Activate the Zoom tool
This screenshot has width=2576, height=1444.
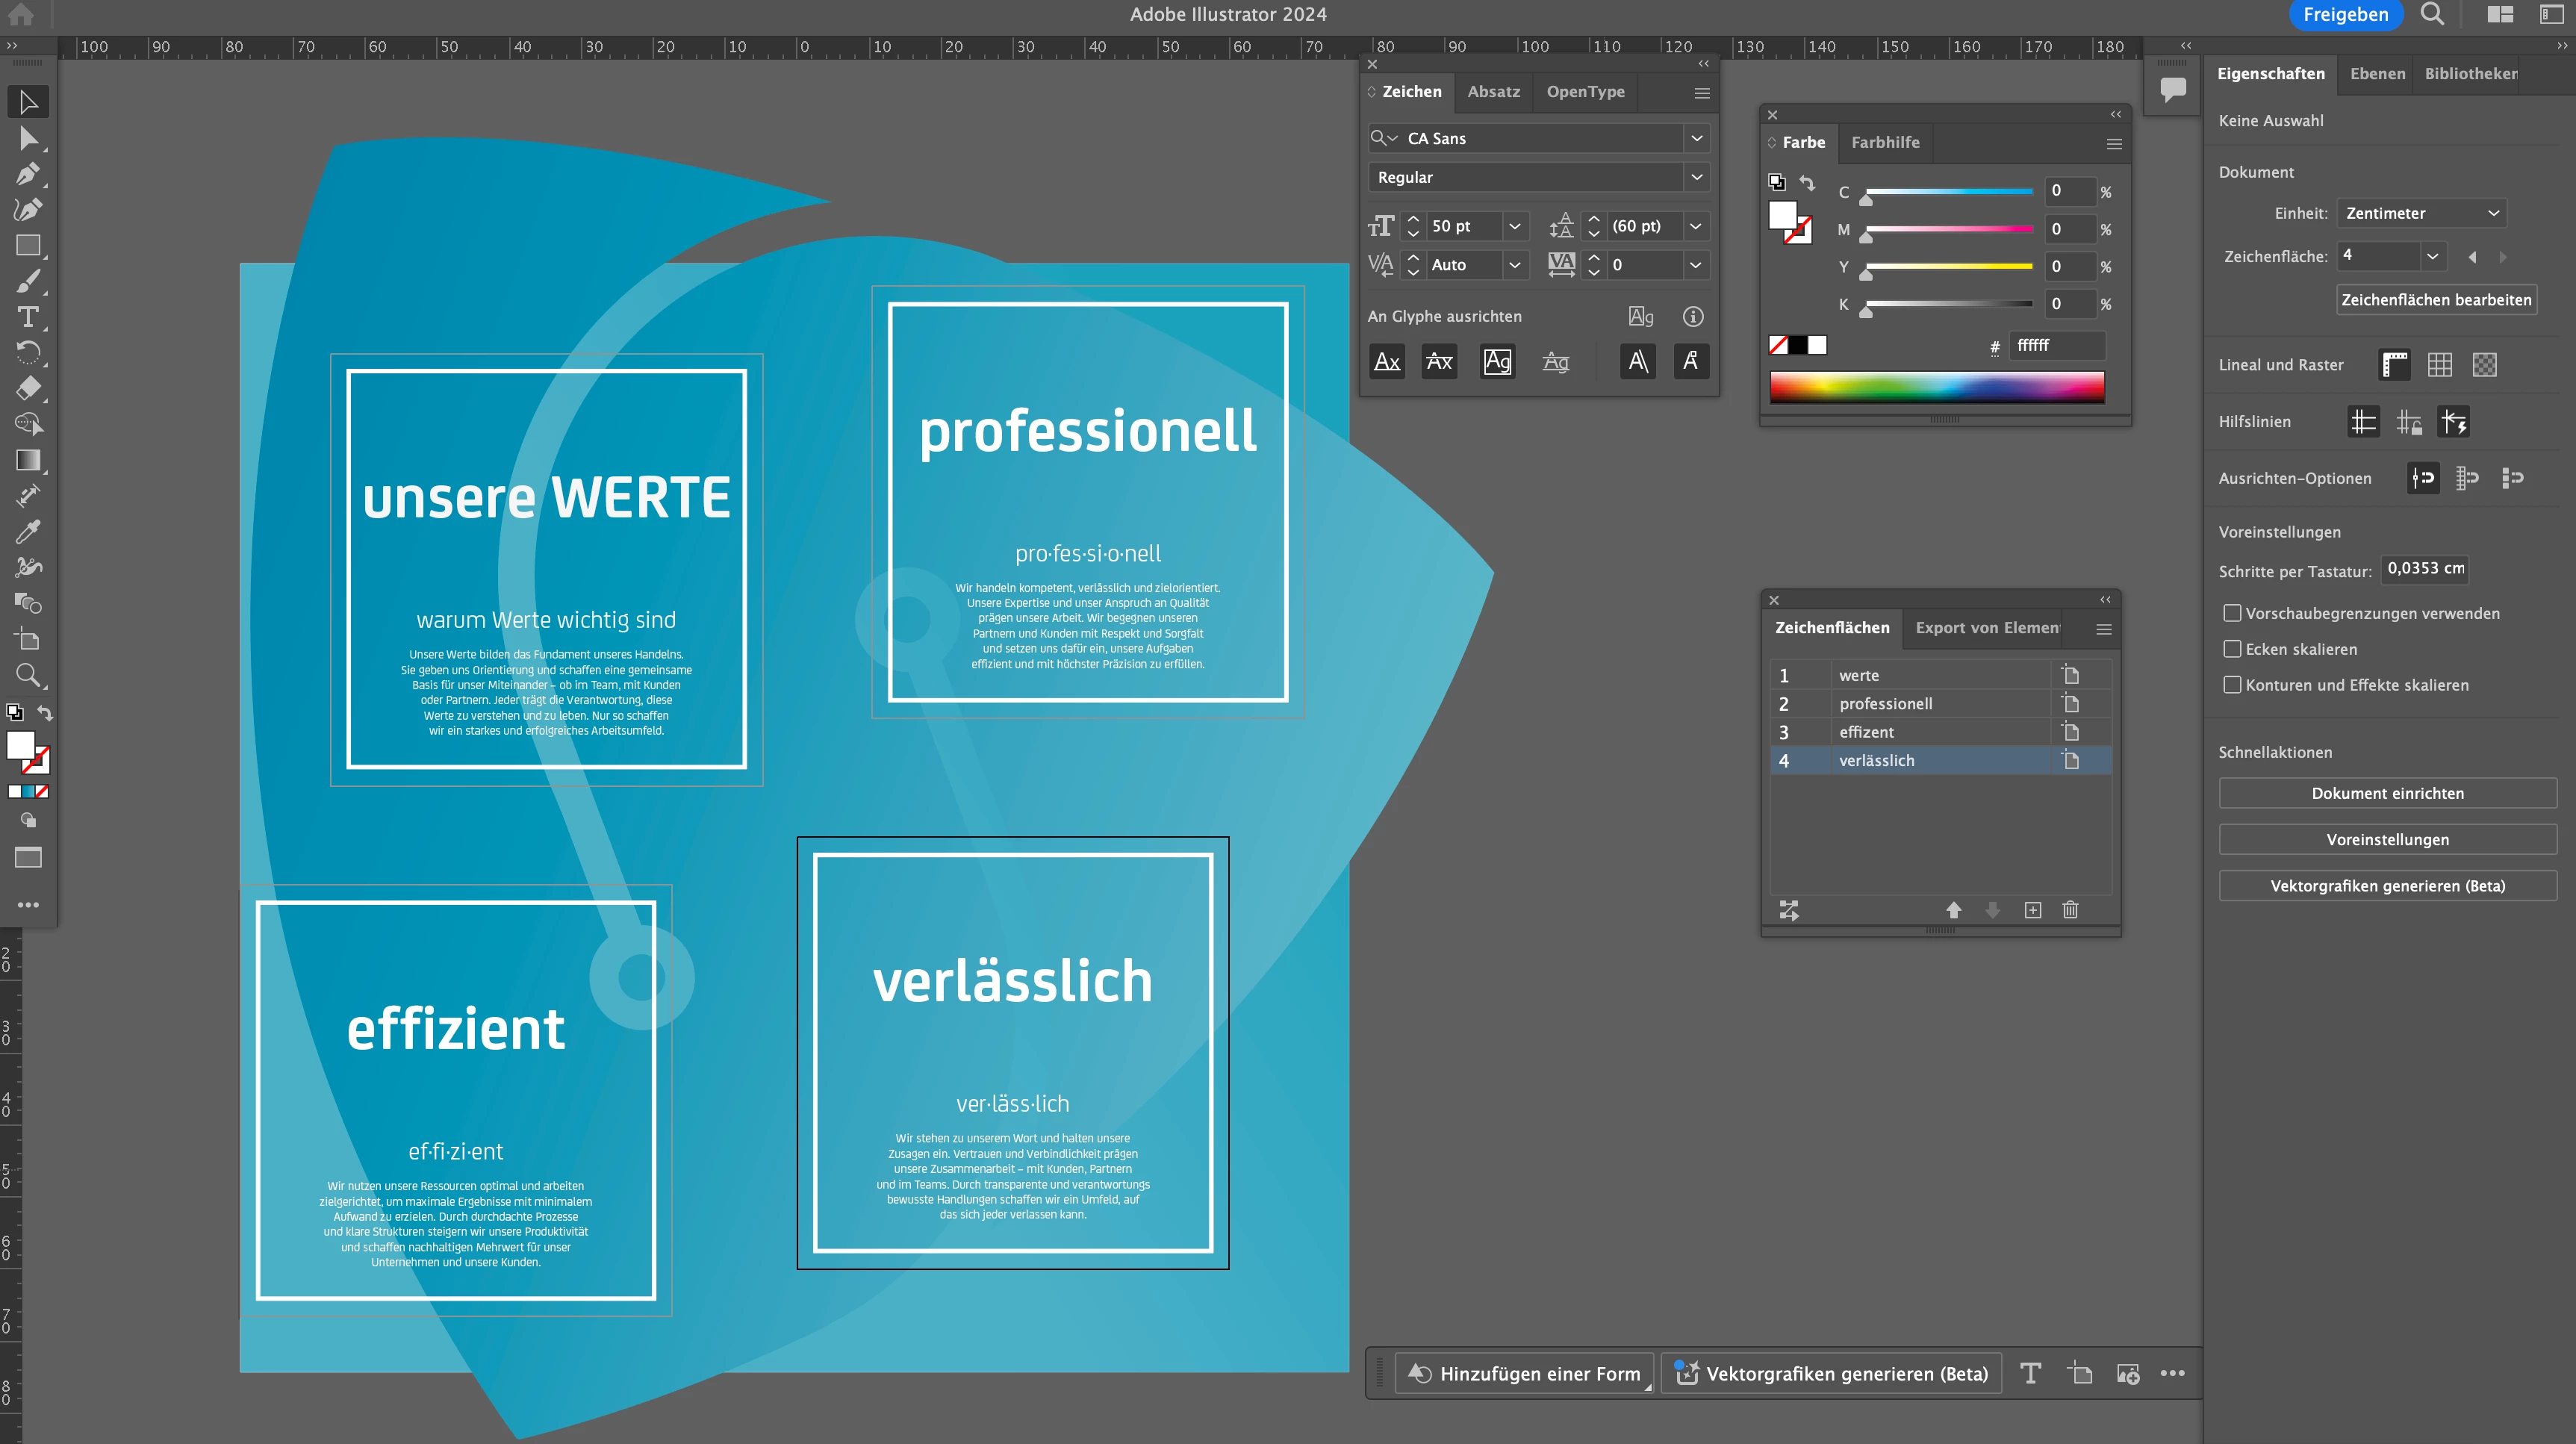(x=28, y=675)
